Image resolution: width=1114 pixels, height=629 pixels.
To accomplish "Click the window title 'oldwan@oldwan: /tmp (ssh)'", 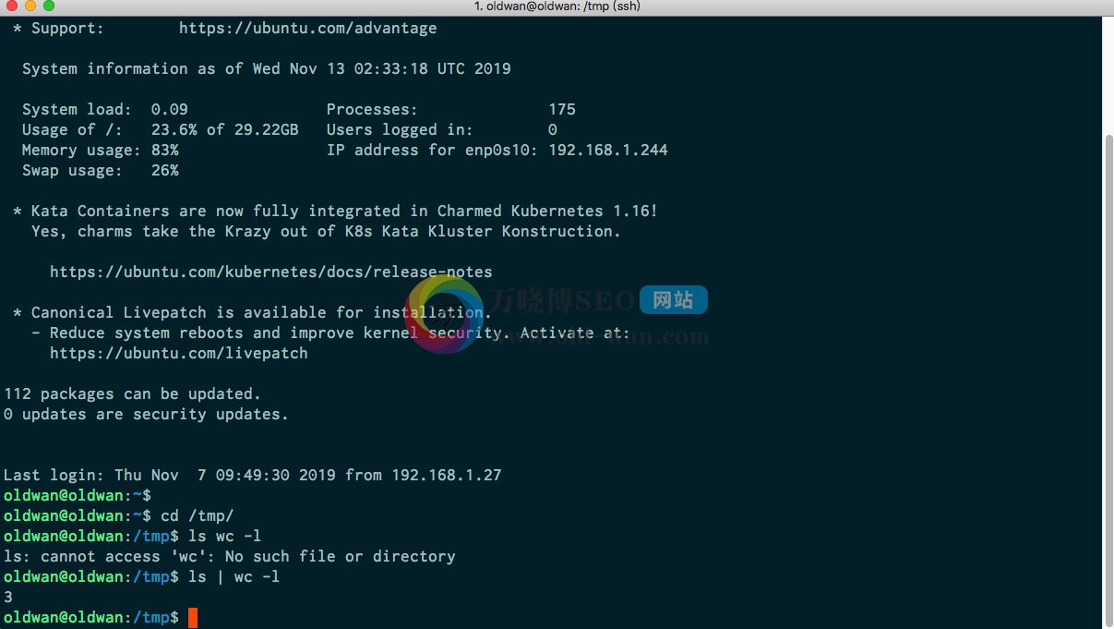I will pyautogui.click(x=557, y=6).
